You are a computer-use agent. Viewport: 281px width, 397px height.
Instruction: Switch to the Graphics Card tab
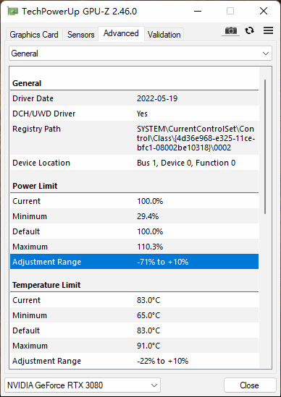(x=34, y=35)
